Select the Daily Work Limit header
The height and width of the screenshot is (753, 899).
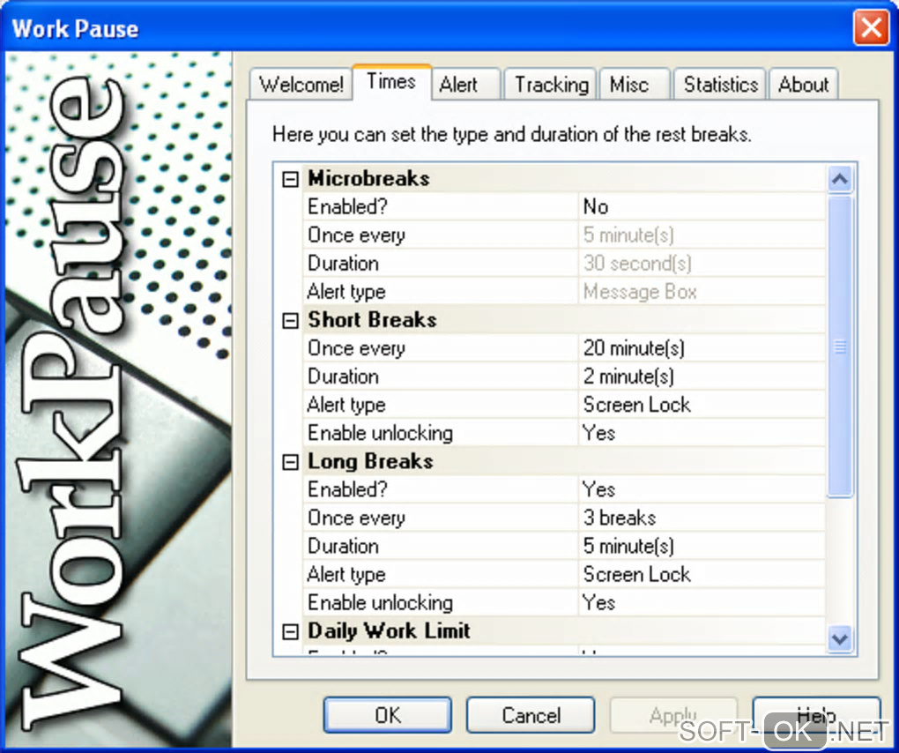click(x=564, y=630)
